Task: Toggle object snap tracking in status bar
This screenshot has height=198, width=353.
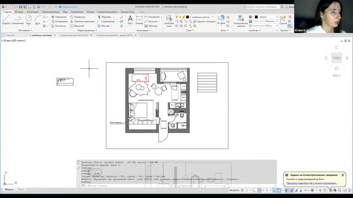Action: pos(275,190)
